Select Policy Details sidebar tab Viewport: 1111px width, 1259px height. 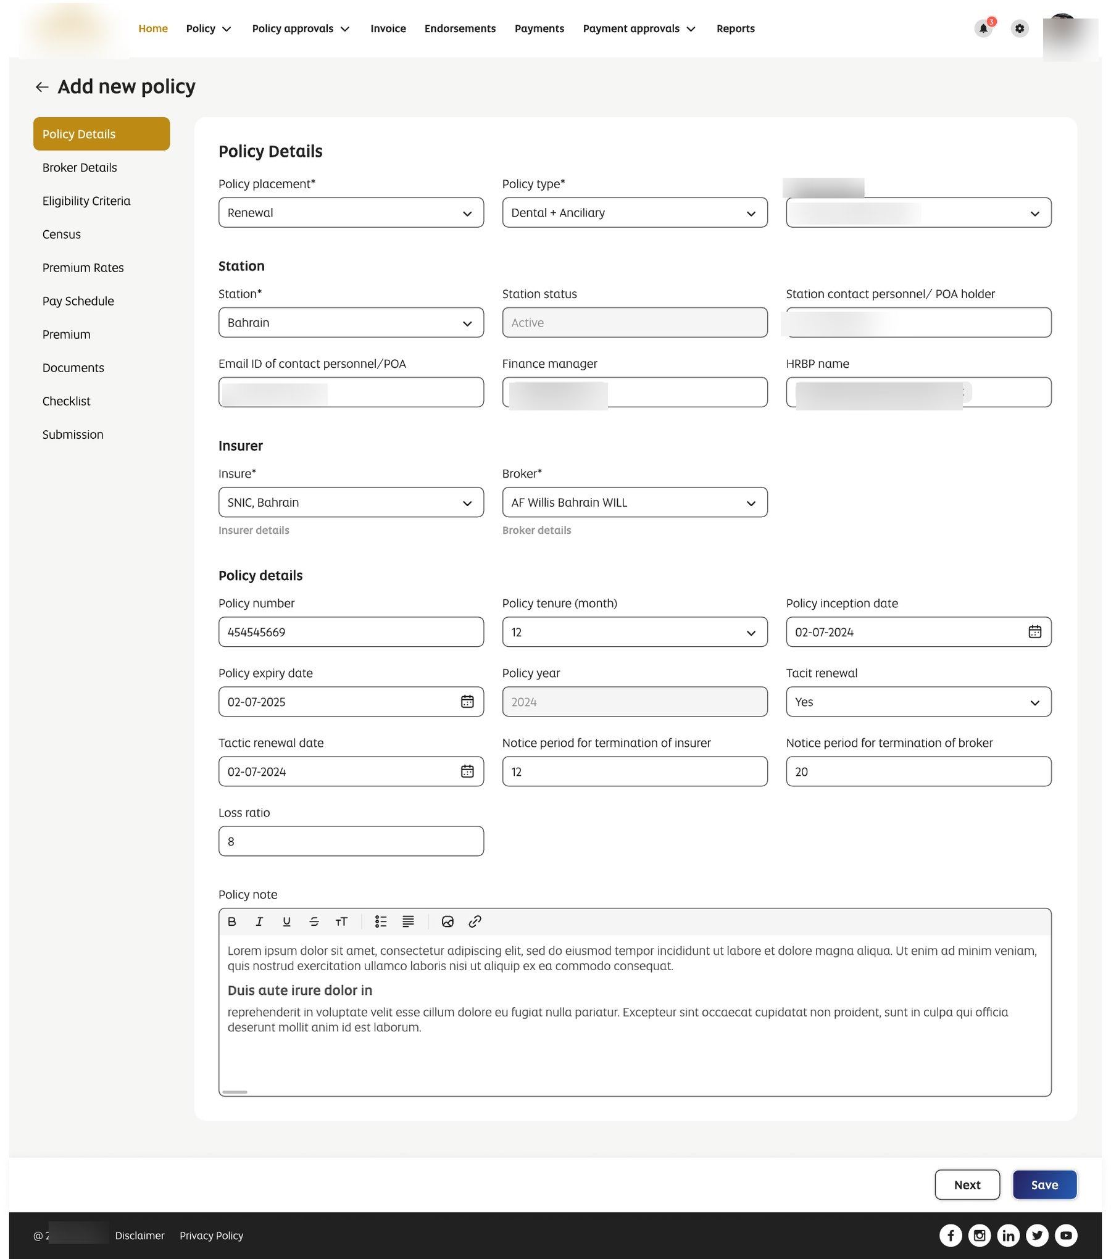102,134
